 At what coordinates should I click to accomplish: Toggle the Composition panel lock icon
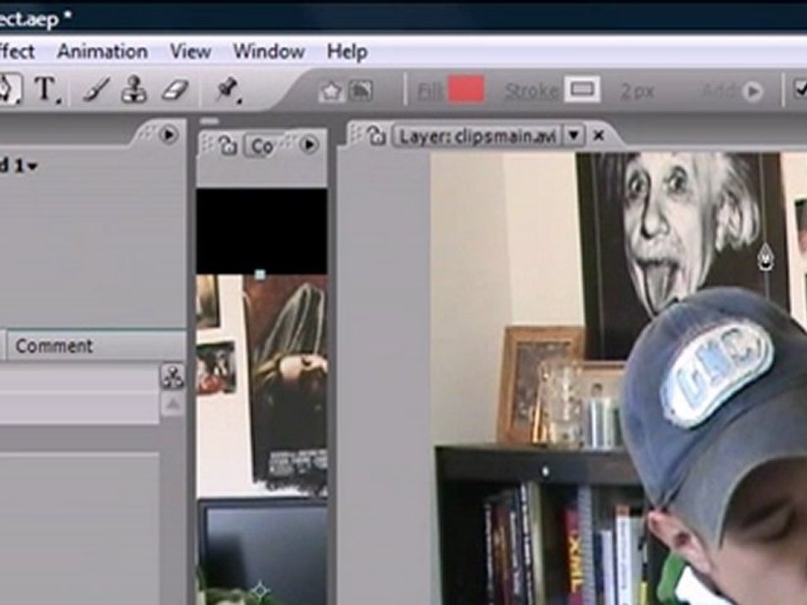coord(227,145)
